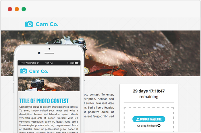Click the phone's camera banner thumbnail
The height and width of the screenshot is (133, 201).
pyautogui.click(x=49, y=84)
